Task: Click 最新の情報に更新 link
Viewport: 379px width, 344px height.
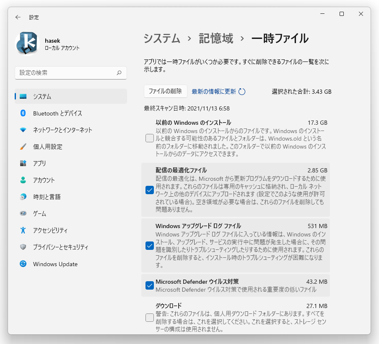Action: tap(214, 92)
